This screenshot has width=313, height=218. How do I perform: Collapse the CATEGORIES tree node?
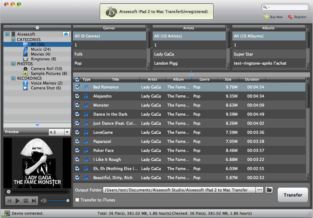click(13, 40)
